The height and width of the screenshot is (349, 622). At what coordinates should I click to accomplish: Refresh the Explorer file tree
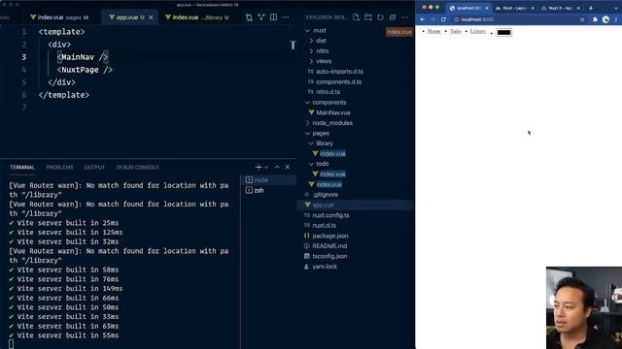[x=380, y=17]
